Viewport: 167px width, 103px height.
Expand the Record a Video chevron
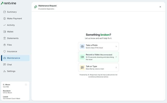[x=116, y=57]
